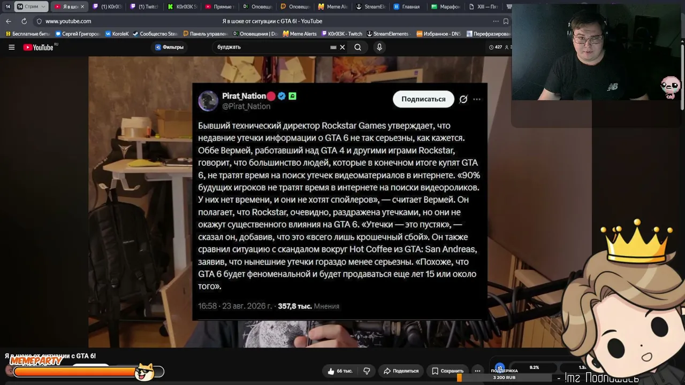The width and height of the screenshot is (685, 385).
Task: Start voice search with the microphone
Action: [x=379, y=47]
